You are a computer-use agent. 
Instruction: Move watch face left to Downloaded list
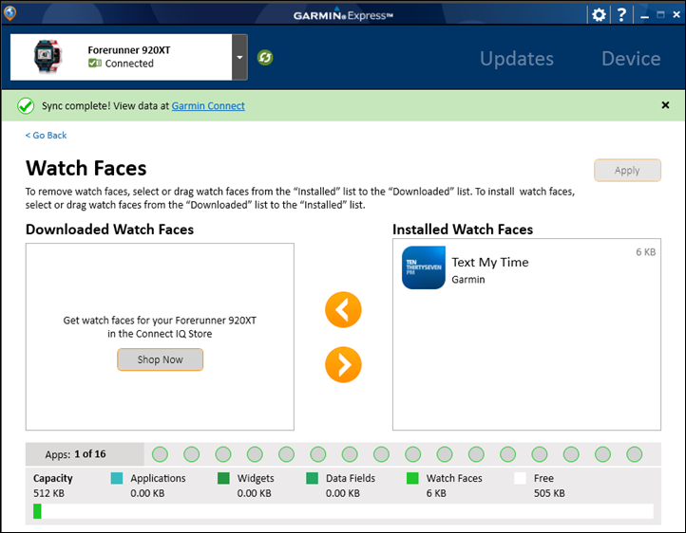click(343, 310)
